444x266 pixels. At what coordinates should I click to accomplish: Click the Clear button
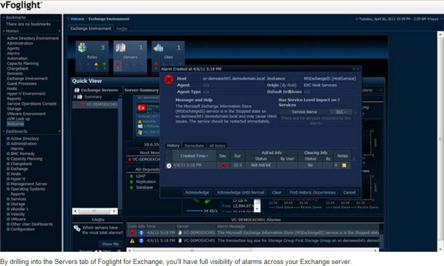coord(277,192)
